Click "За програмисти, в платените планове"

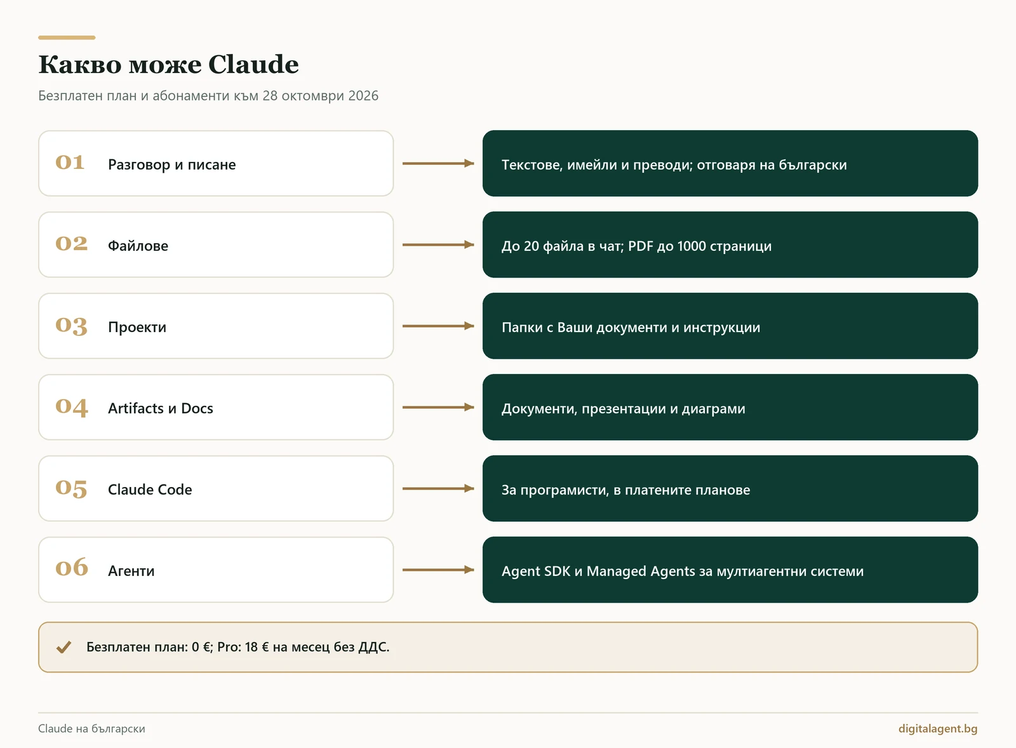click(626, 490)
